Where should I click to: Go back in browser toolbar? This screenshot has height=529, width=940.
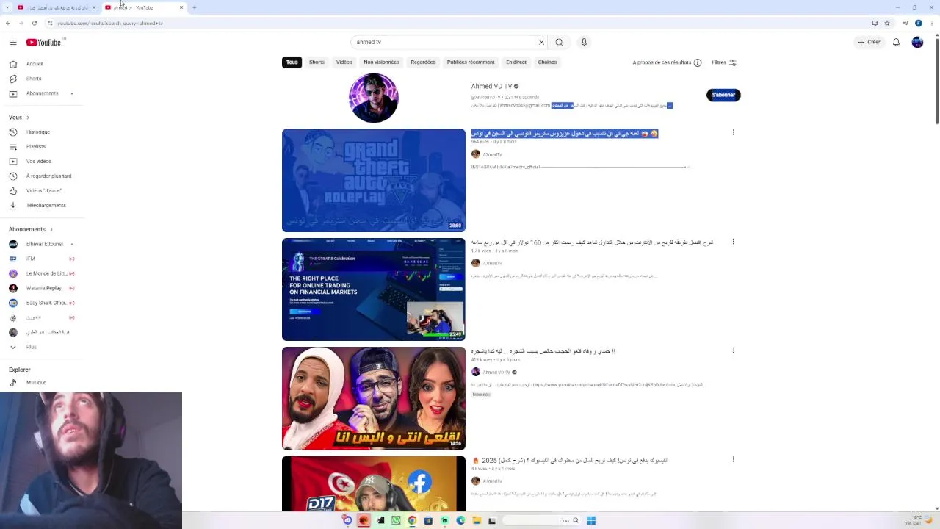tap(8, 23)
